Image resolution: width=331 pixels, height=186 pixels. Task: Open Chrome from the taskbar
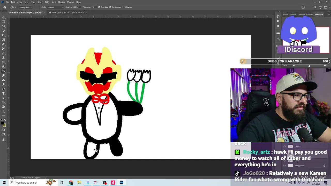[71, 183]
